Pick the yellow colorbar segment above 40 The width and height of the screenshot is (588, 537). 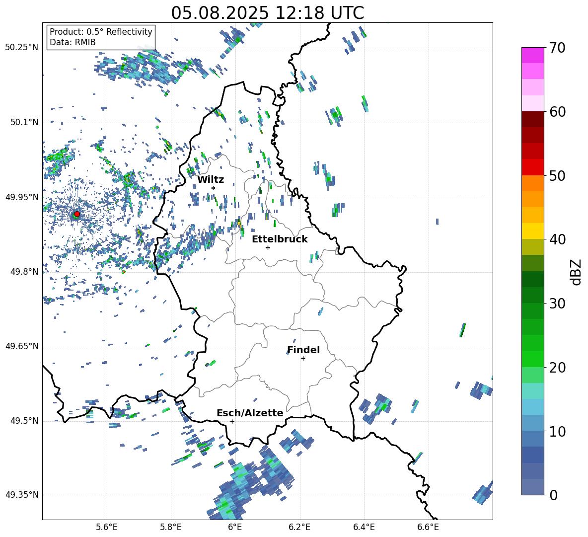(x=533, y=231)
